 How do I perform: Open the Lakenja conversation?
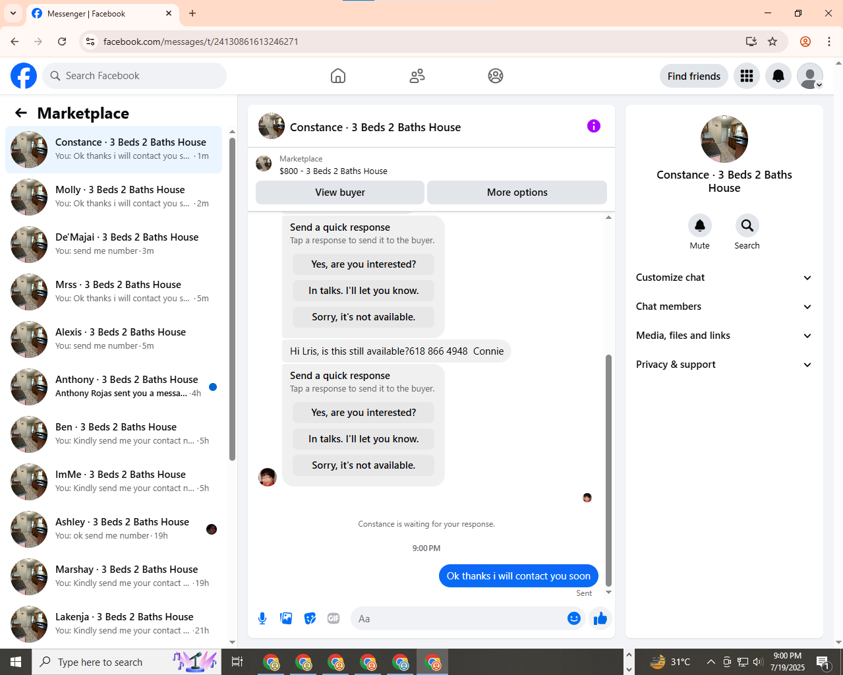tap(113, 624)
